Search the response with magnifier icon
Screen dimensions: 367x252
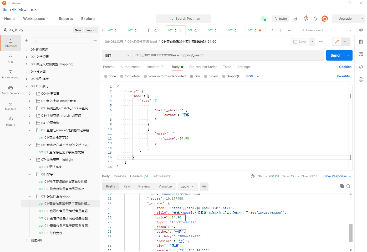tap(348, 186)
